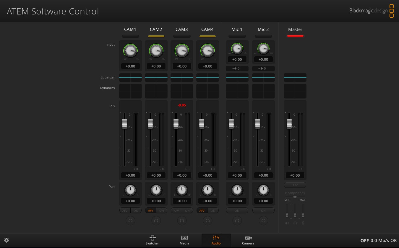
Task: Click the CAM1 pan knob
Action: [130, 190]
